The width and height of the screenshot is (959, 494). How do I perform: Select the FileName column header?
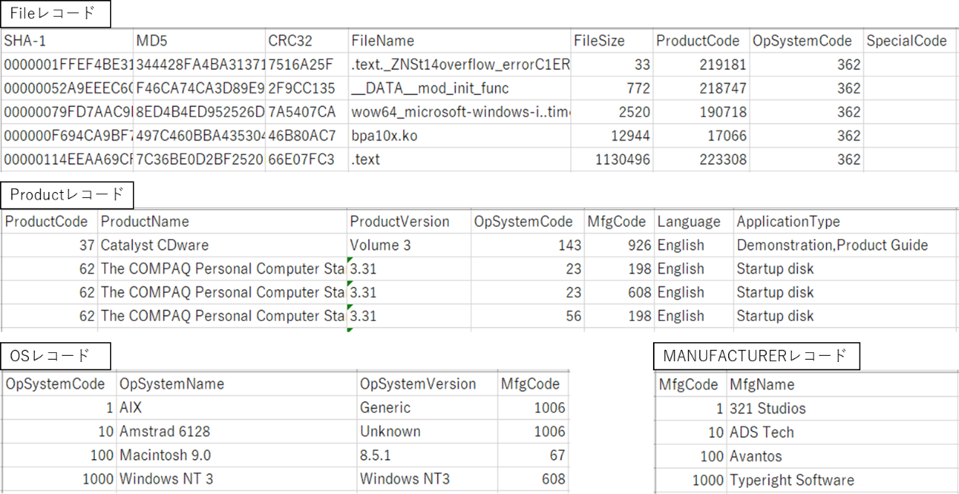point(383,41)
